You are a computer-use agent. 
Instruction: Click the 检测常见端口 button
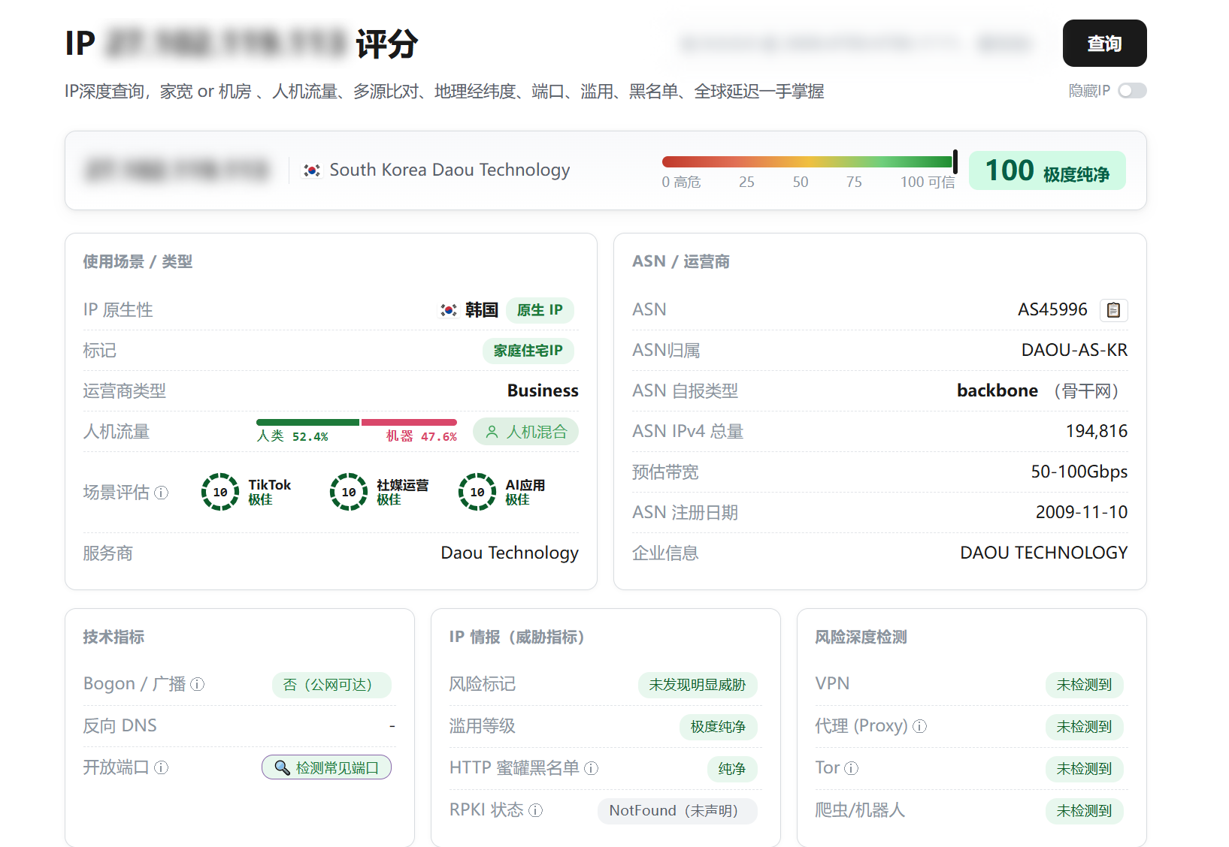(326, 767)
